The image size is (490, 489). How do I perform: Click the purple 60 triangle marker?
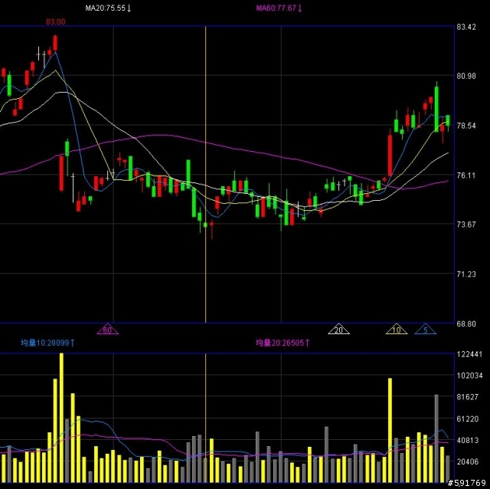[x=107, y=329]
